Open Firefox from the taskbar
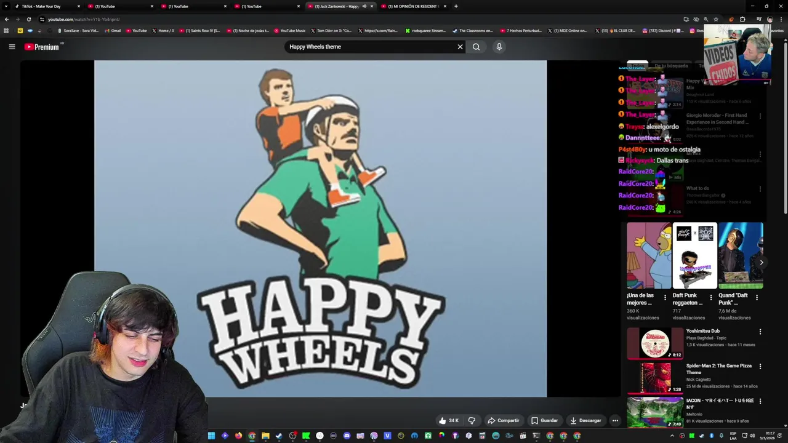 pos(238,436)
